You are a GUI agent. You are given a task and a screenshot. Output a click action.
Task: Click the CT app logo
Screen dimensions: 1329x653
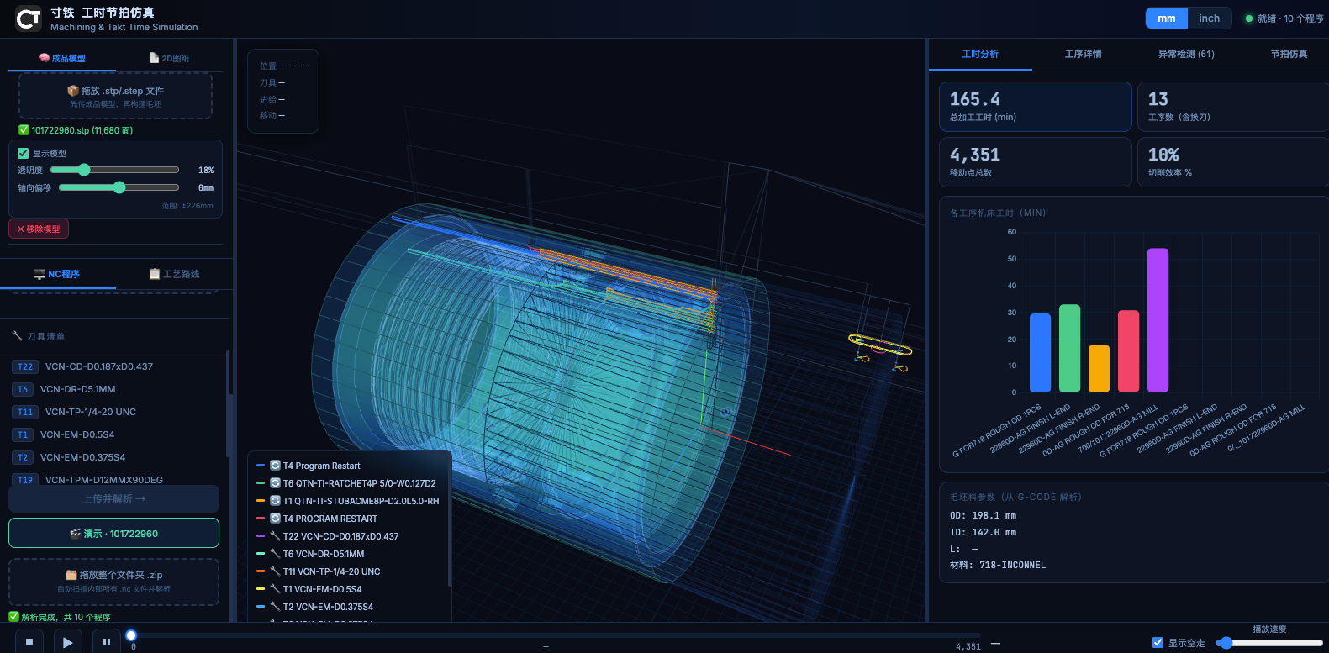point(29,18)
